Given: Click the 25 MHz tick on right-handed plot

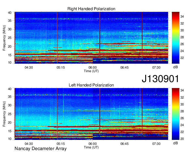Looking at the screenshot, I should coord(10,38).
